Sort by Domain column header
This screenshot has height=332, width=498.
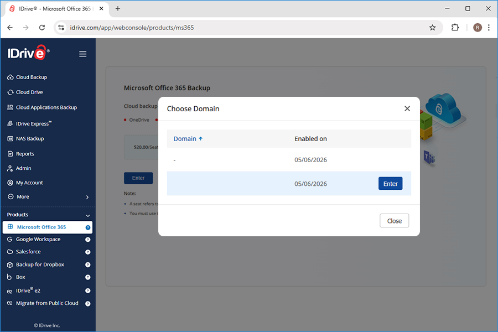point(185,139)
